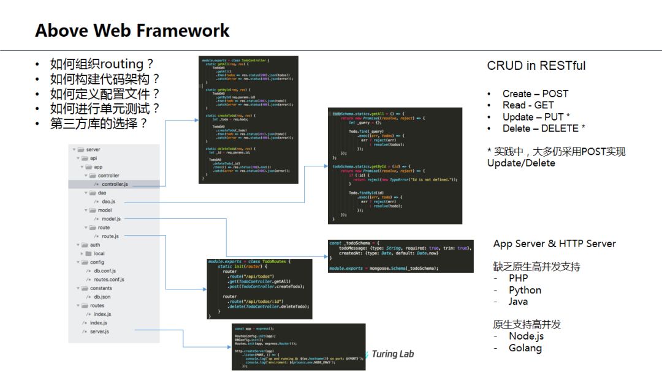This screenshot has height=372, width=662.
Task: Click the TodoController class code screenshot
Action: (248, 120)
